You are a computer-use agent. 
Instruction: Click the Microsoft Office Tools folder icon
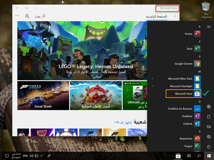click(x=197, y=79)
